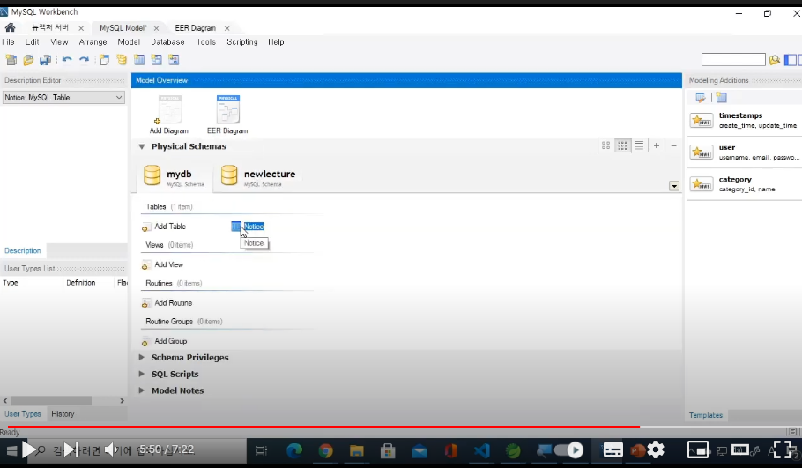Open the Database menu
This screenshot has height=468, width=802.
pos(167,42)
